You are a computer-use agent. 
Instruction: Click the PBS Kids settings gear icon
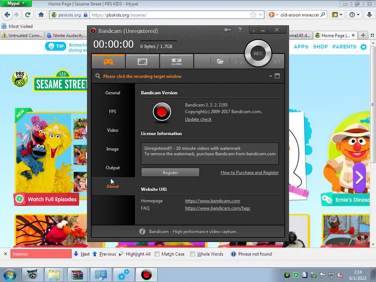[364, 47]
